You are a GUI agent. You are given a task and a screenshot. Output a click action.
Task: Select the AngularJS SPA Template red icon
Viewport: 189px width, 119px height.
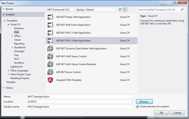(x=50, y=80)
